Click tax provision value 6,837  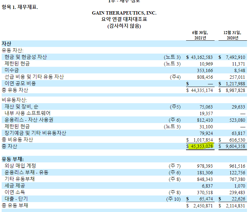207,186
